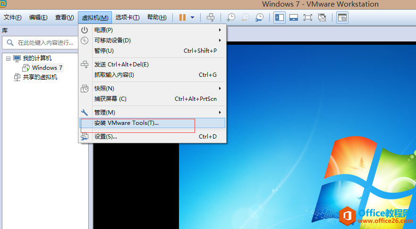Click the magnifier icon in library search
The height and width of the screenshot is (229, 416).
click(x=10, y=42)
